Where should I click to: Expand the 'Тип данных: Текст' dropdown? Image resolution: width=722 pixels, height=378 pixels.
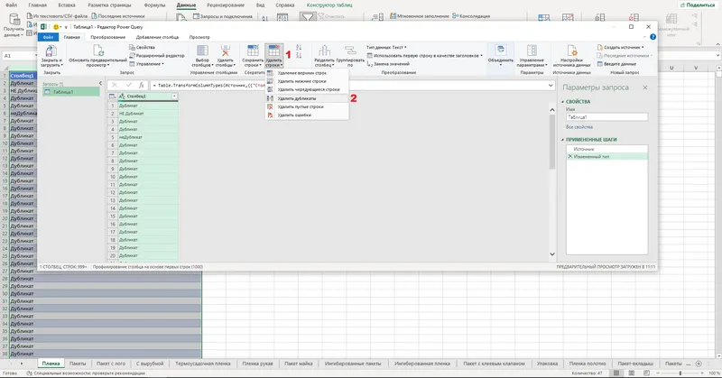387,47
